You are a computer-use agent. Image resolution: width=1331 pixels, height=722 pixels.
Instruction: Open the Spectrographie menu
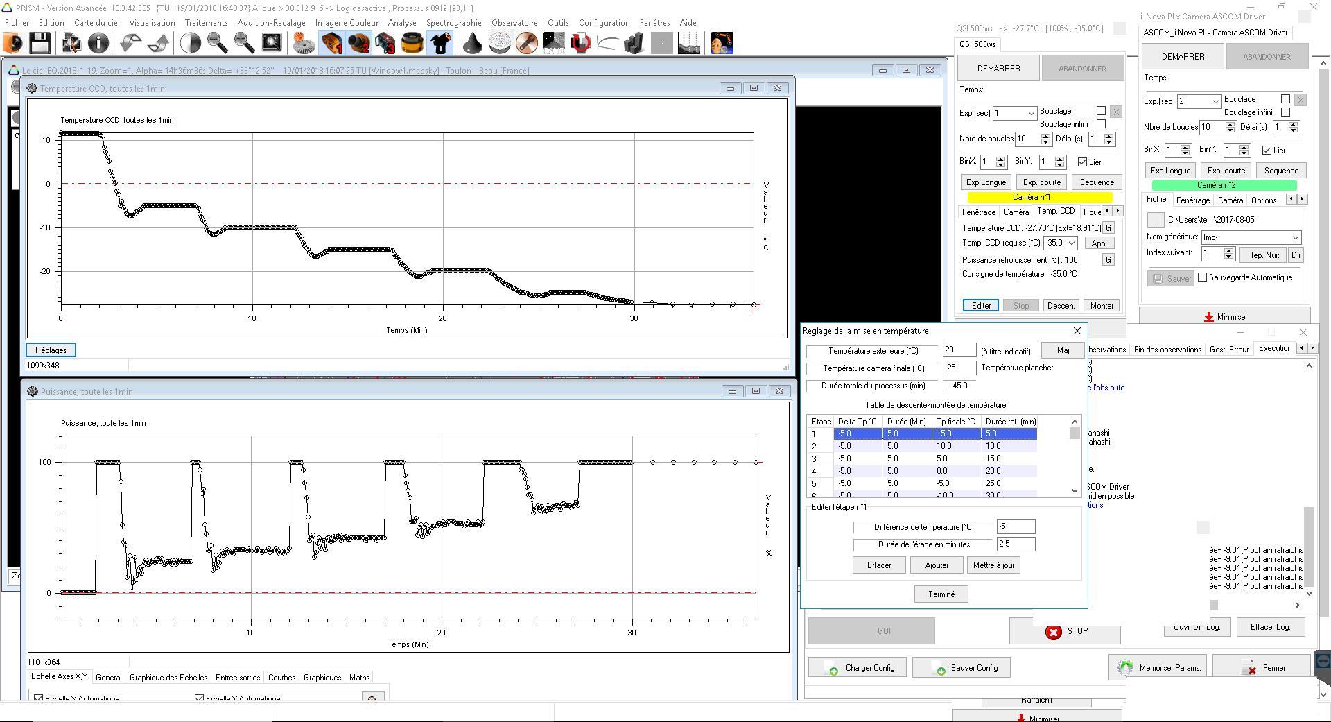click(x=453, y=23)
